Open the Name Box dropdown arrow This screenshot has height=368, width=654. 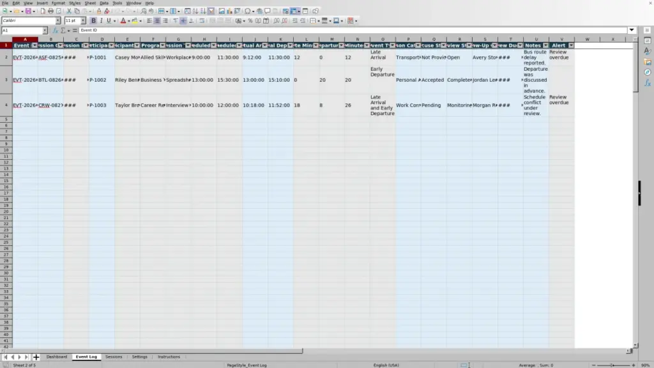click(x=45, y=31)
